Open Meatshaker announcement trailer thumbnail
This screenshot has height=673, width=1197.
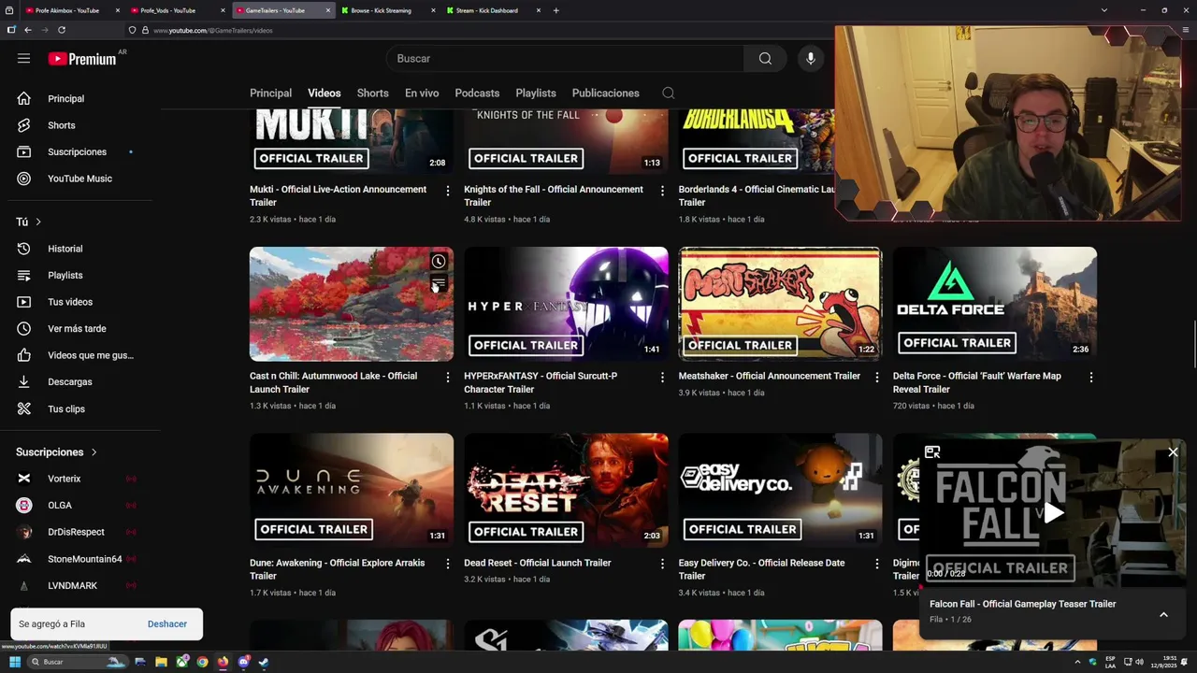[780, 304]
